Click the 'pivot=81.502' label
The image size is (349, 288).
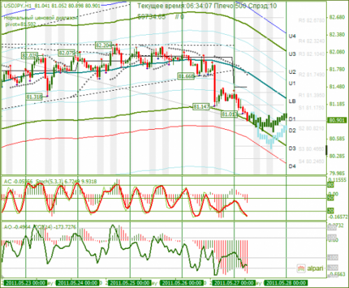coord(20,24)
